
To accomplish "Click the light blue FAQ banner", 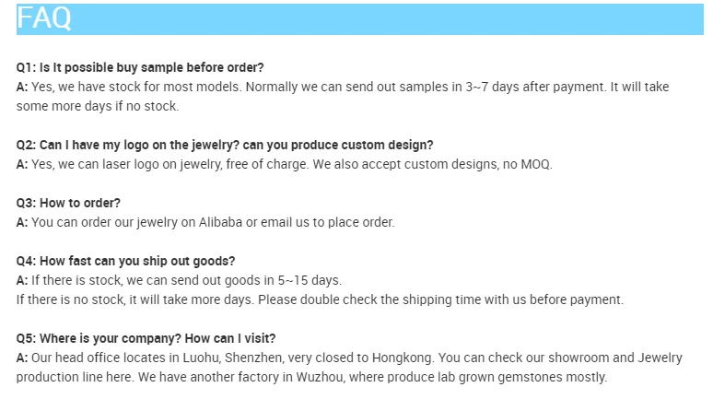I will (x=359, y=19).
